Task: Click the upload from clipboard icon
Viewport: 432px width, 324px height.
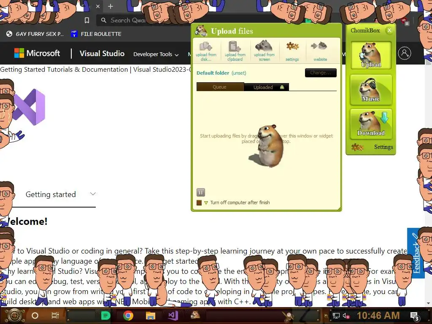Action: click(x=235, y=51)
